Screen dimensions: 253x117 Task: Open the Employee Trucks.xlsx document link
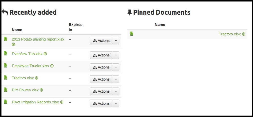(x=30, y=66)
